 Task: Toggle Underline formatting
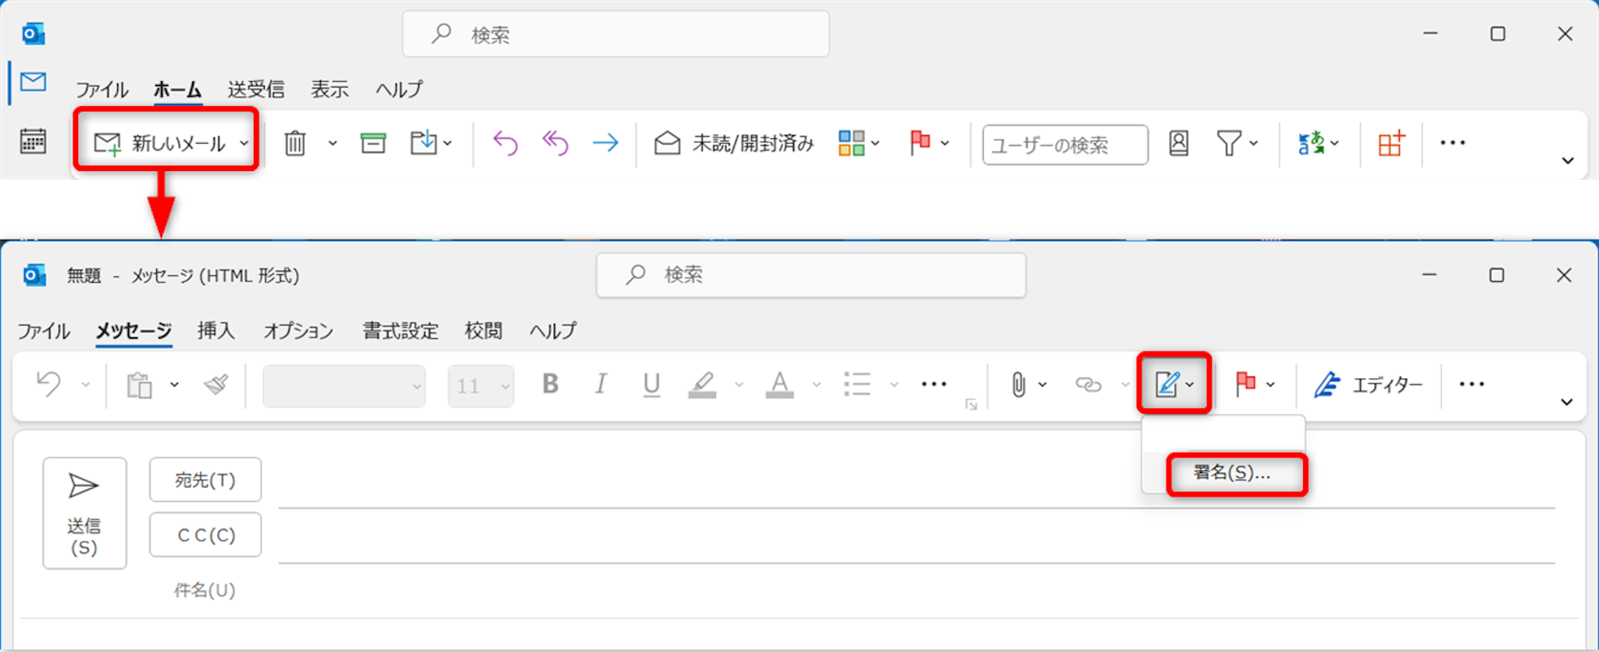[651, 384]
